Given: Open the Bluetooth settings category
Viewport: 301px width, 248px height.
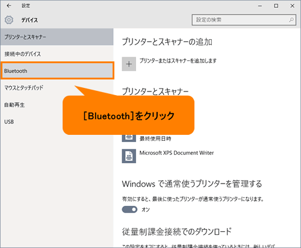Looking at the screenshot, I should (57, 70).
